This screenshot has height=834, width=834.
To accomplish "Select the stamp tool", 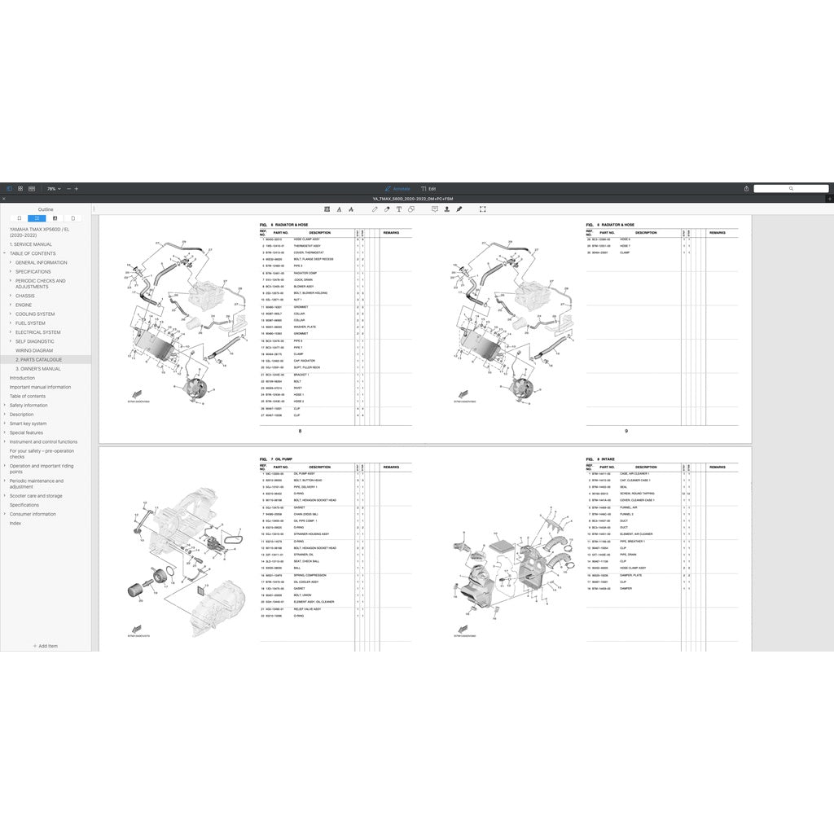I will pyautogui.click(x=447, y=209).
